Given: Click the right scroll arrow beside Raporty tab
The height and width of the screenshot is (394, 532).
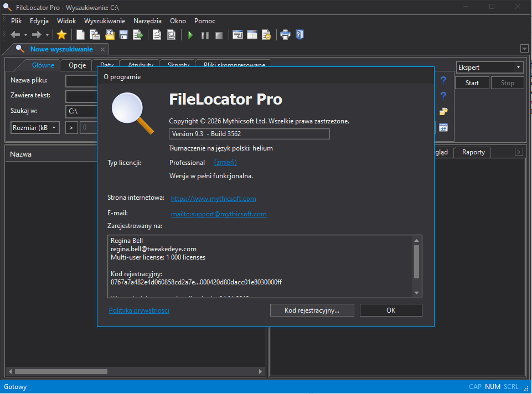Looking at the screenshot, I should (519, 152).
